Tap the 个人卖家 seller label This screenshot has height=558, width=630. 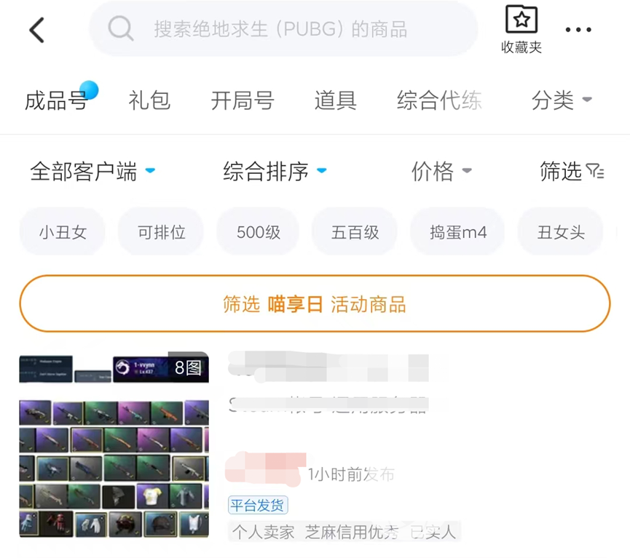click(263, 533)
